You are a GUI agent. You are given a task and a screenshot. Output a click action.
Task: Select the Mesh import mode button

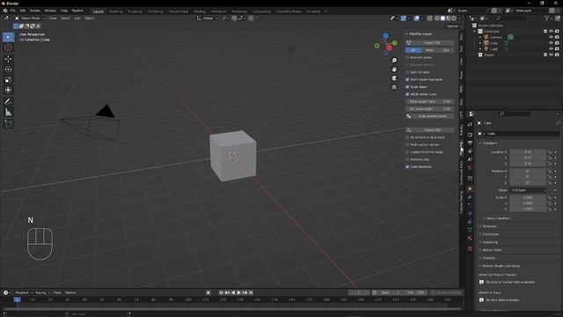coord(429,50)
